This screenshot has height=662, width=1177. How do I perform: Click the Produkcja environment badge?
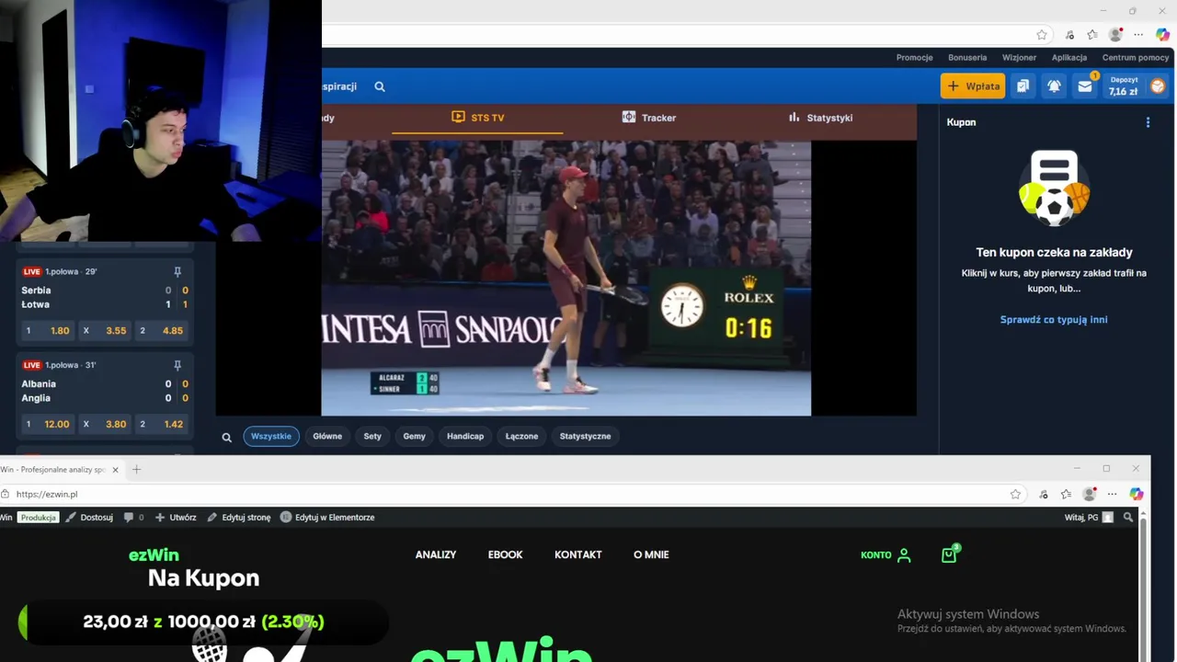(x=39, y=518)
